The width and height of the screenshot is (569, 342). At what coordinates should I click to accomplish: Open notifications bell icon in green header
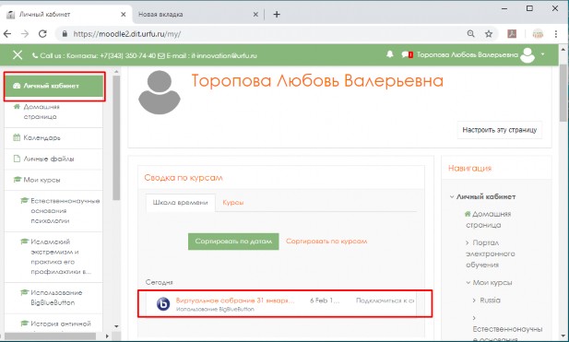pyautogui.click(x=390, y=54)
